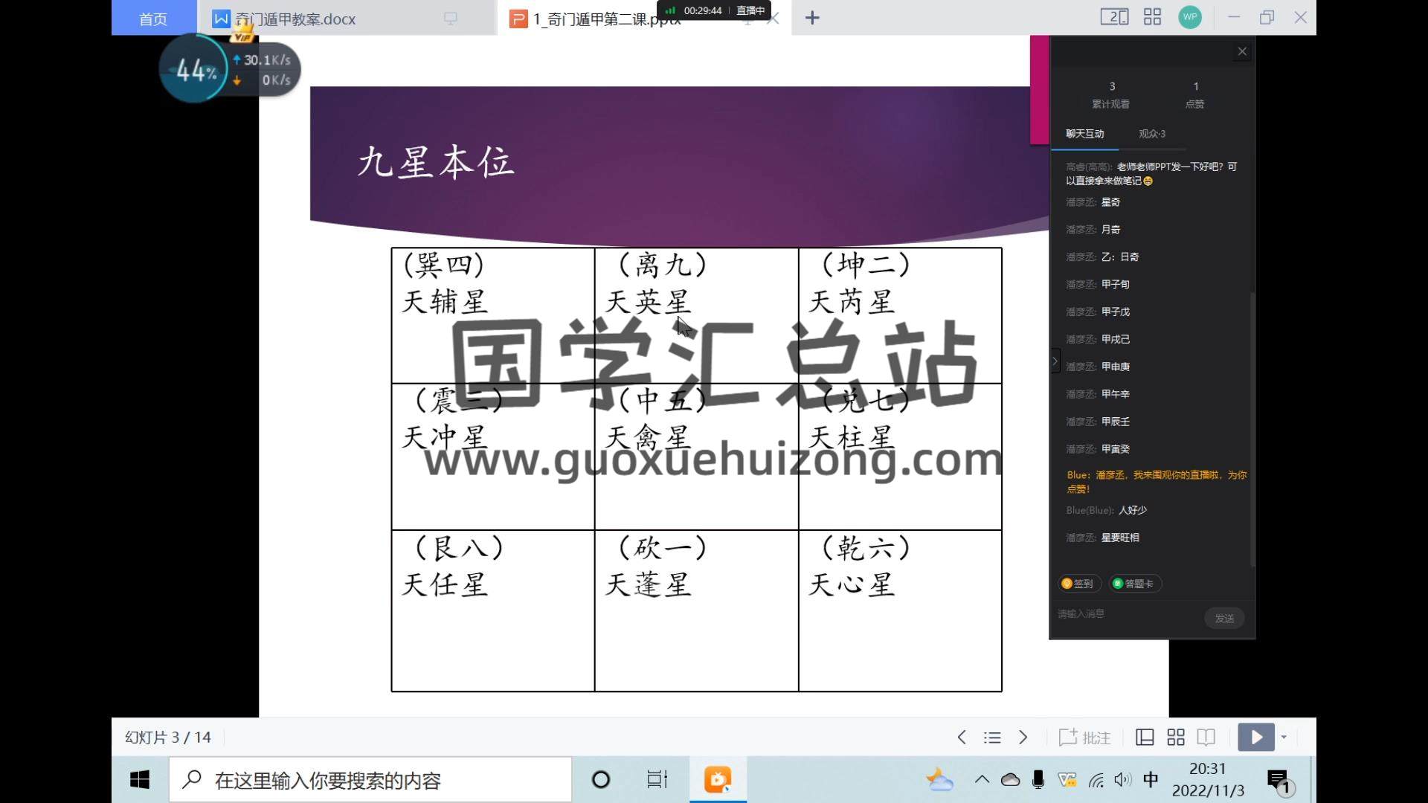Switch to the 观众:3 audience tab
1428x803 pixels.
pos(1151,134)
